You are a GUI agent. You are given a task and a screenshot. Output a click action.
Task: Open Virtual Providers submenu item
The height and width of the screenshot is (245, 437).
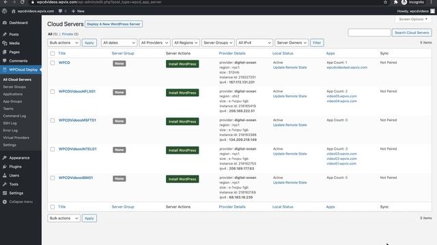pos(16,137)
